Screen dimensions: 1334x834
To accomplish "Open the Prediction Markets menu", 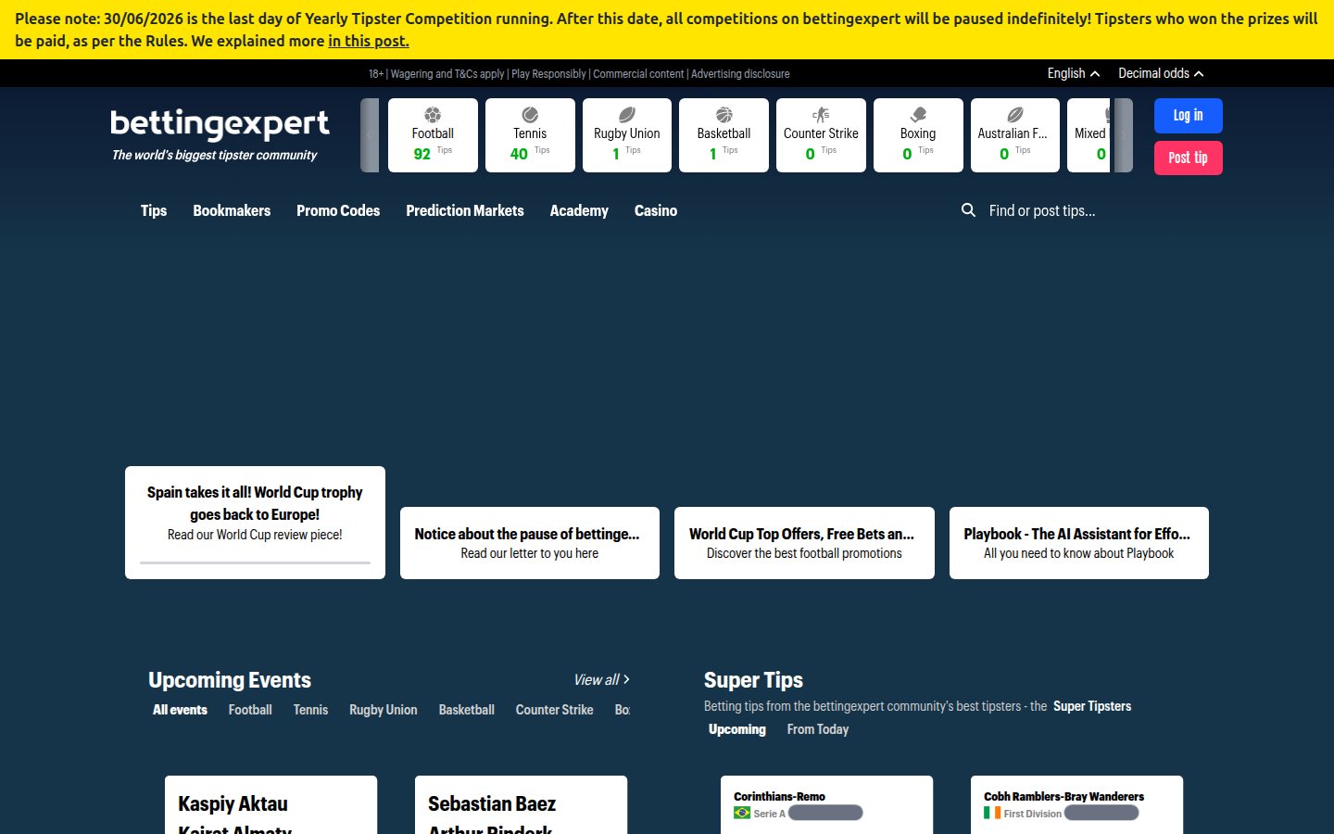I will click(x=465, y=210).
